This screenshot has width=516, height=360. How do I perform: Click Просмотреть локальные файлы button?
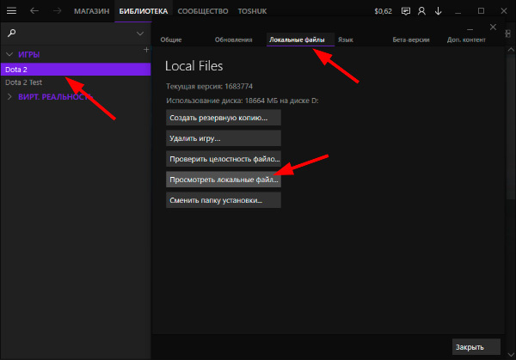[x=224, y=180]
